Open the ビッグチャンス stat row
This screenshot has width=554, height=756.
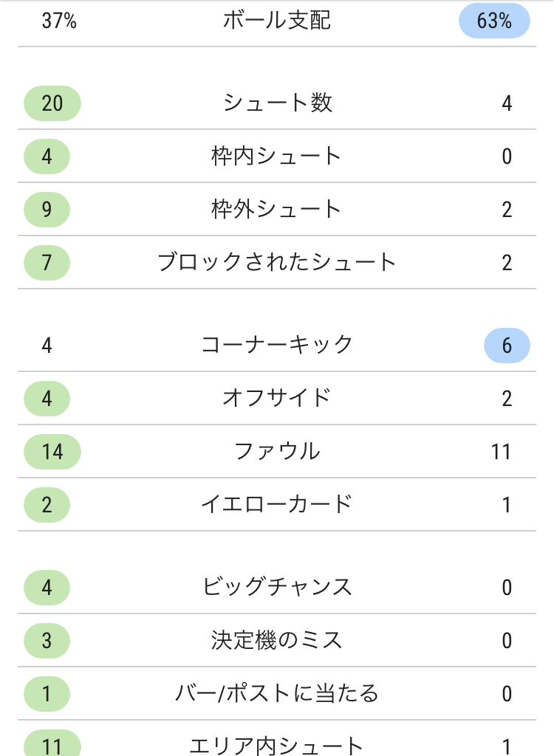pyautogui.click(x=277, y=587)
